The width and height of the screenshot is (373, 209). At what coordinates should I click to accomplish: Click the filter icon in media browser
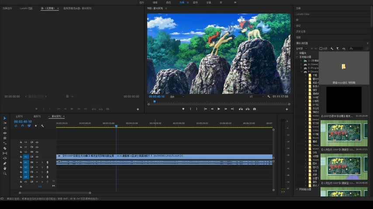(338, 49)
